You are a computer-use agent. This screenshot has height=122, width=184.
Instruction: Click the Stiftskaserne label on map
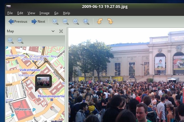[x=23, y=109]
